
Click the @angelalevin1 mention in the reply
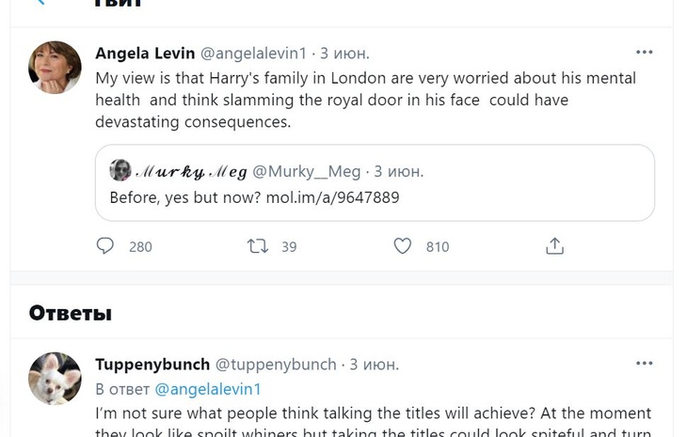coord(208,389)
